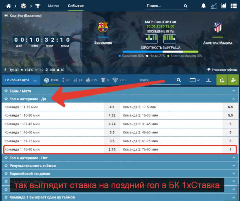Select the trophy 236 filter
This screenshot has width=240, height=201.
[x=119, y=80]
